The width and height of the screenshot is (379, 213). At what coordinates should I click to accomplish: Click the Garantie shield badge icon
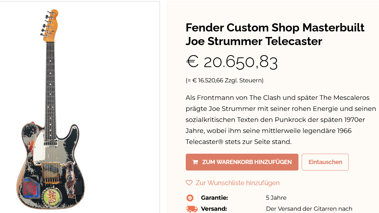click(190, 198)
